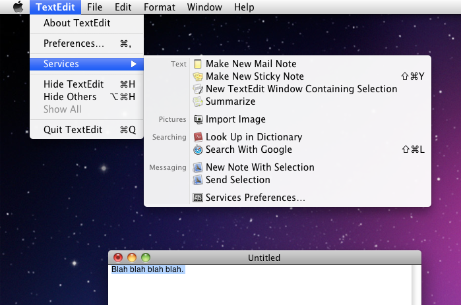This screenshot has width=461, height=305.
Task: Click the icon beside New Note With Selection
Action: tap(198, 167)
